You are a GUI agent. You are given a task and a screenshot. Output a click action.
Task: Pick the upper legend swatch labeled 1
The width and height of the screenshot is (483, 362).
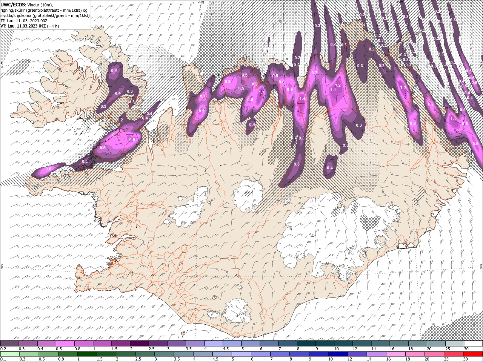pyautogui.click(x=102, y=344)
